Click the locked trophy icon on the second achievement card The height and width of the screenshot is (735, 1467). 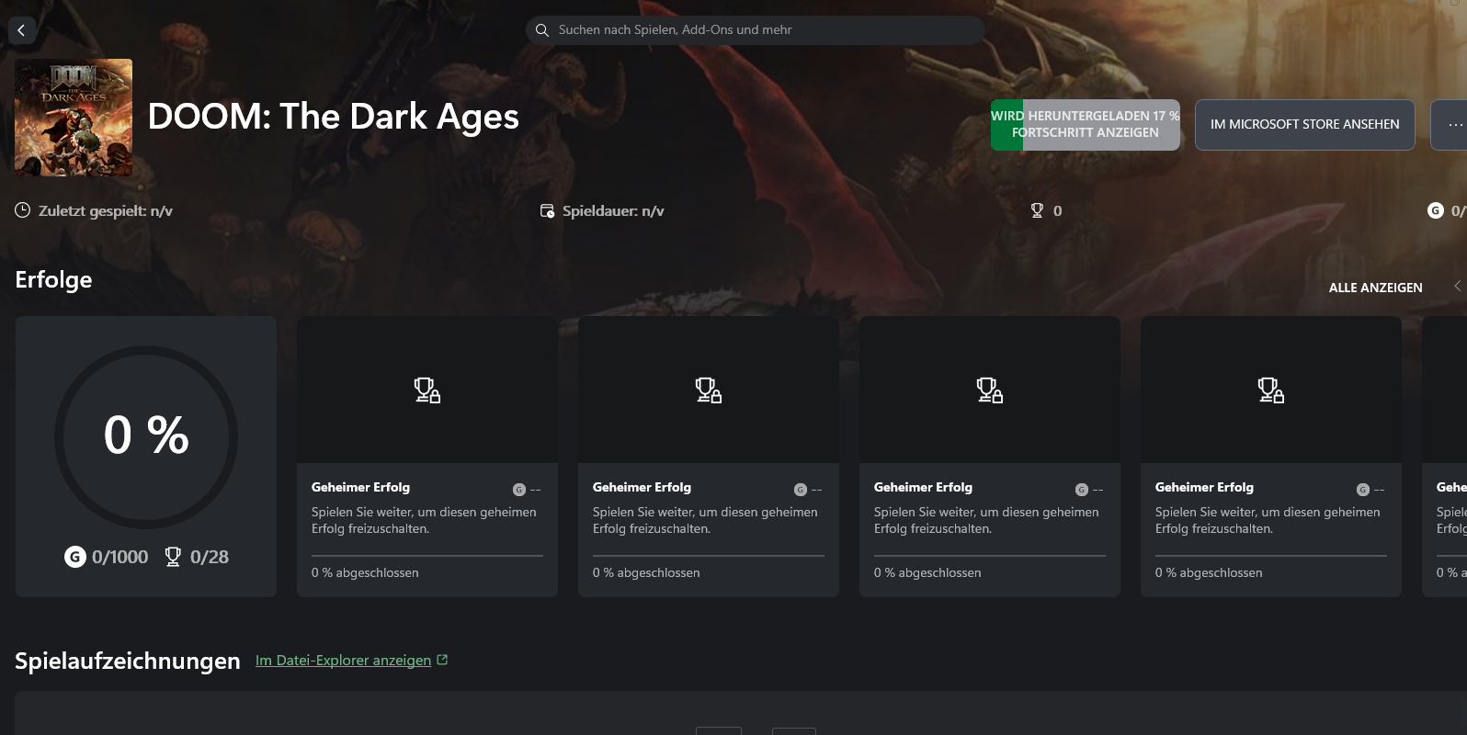click(709, 390)
